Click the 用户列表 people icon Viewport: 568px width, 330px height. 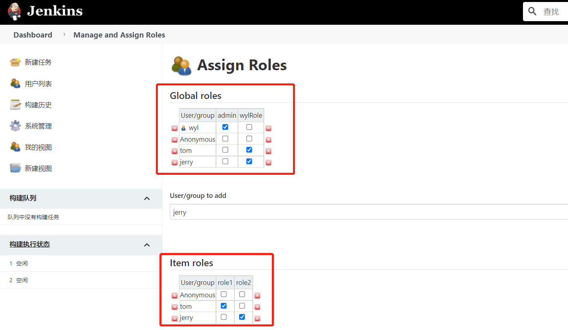click(15, 84)
